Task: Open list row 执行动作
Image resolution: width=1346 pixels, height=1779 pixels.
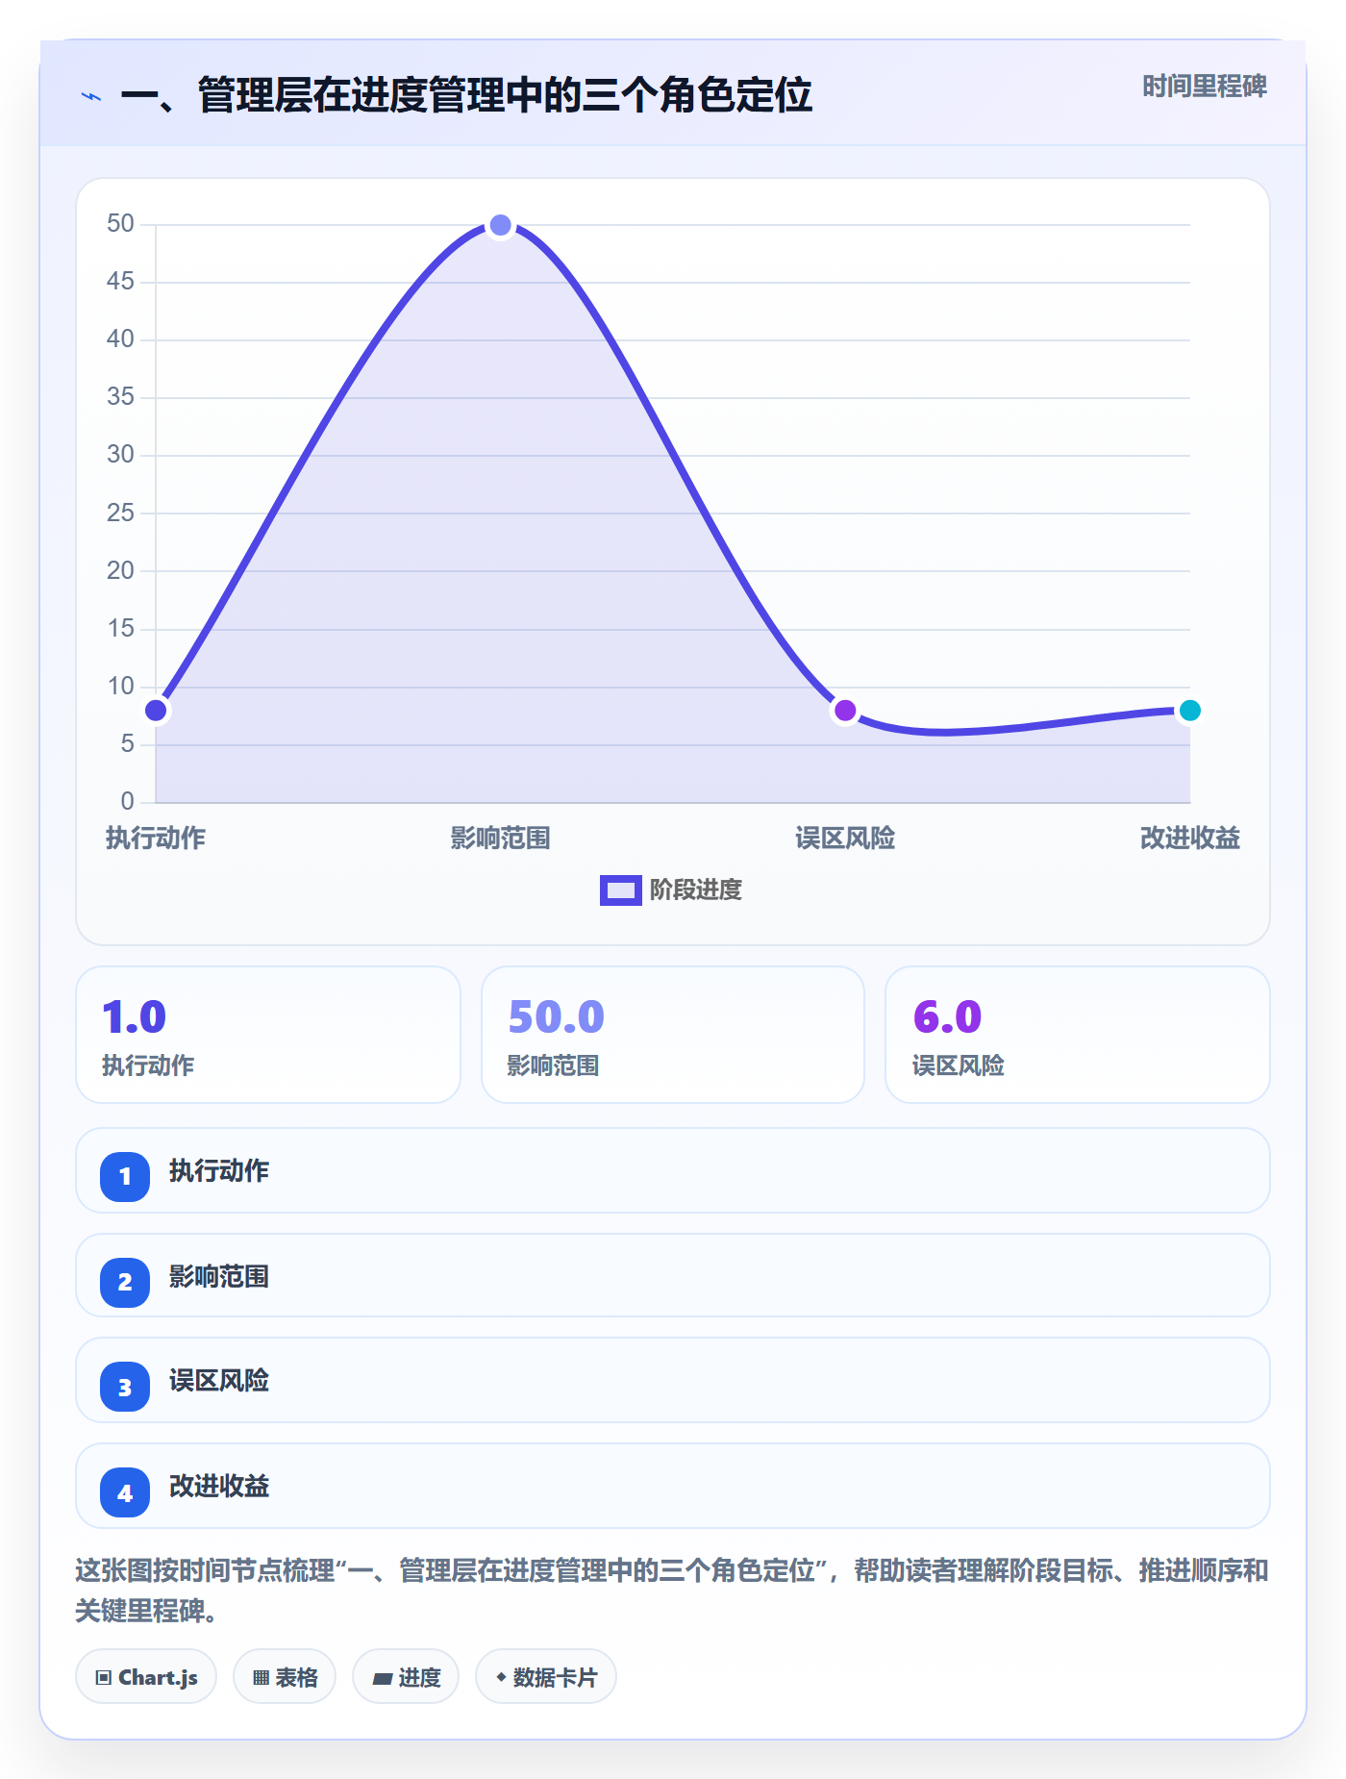Action: click(x=673, y=1170)
